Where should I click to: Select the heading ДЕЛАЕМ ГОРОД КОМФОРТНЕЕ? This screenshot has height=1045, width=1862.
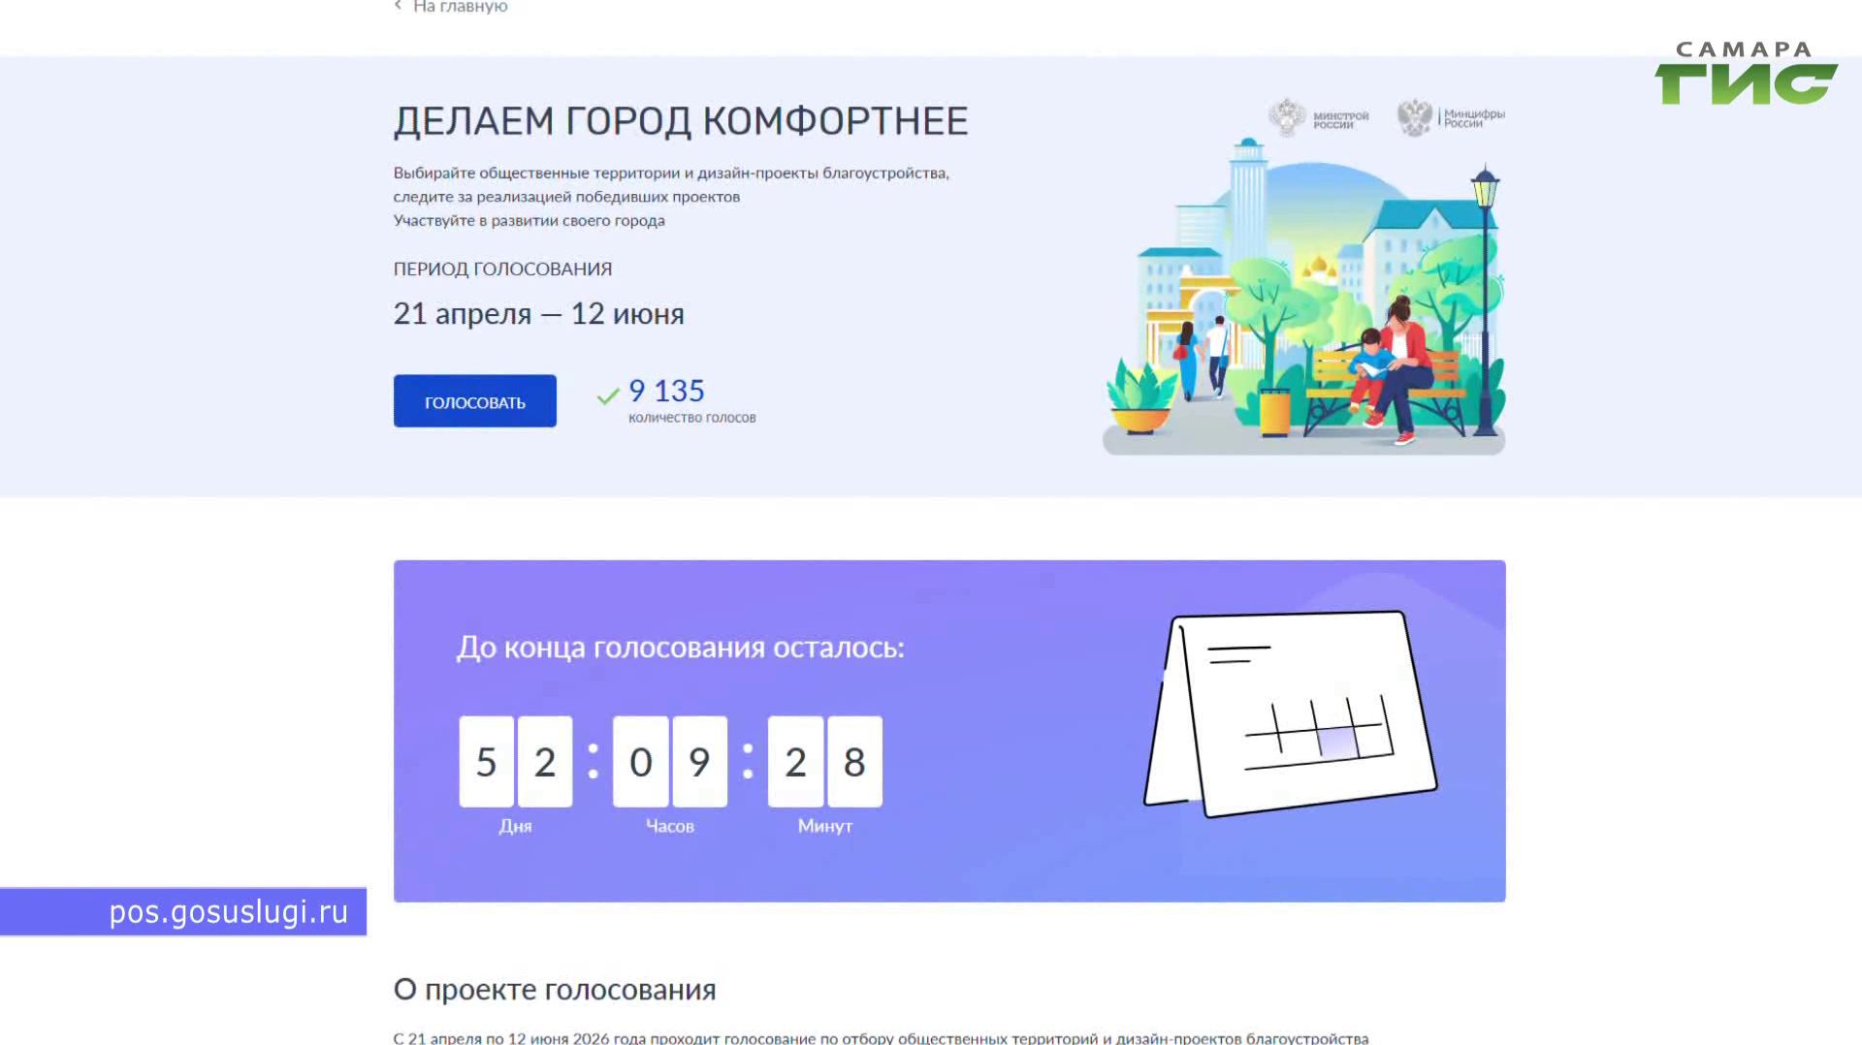pos(681,120)
